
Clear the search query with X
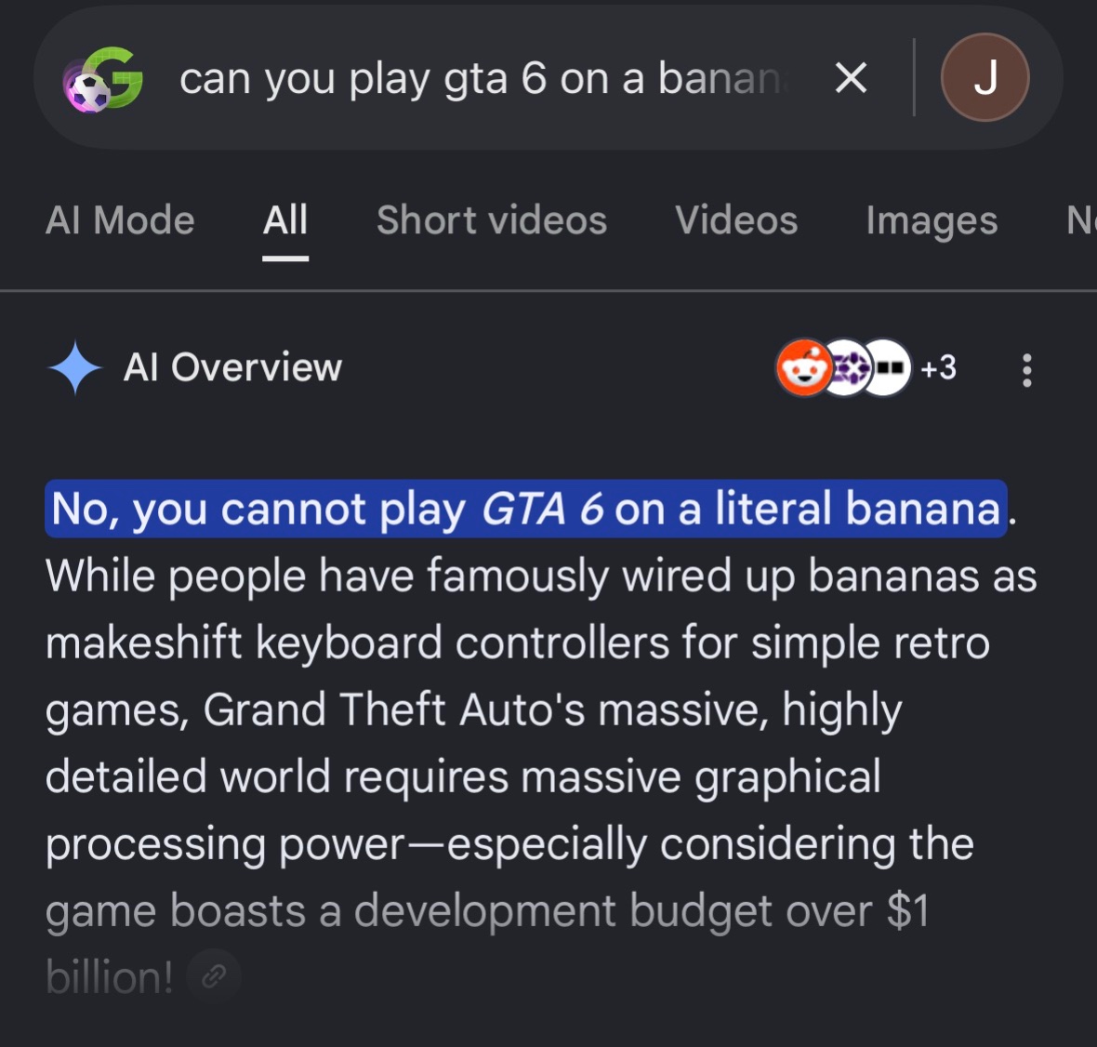[x=851, y=78]
